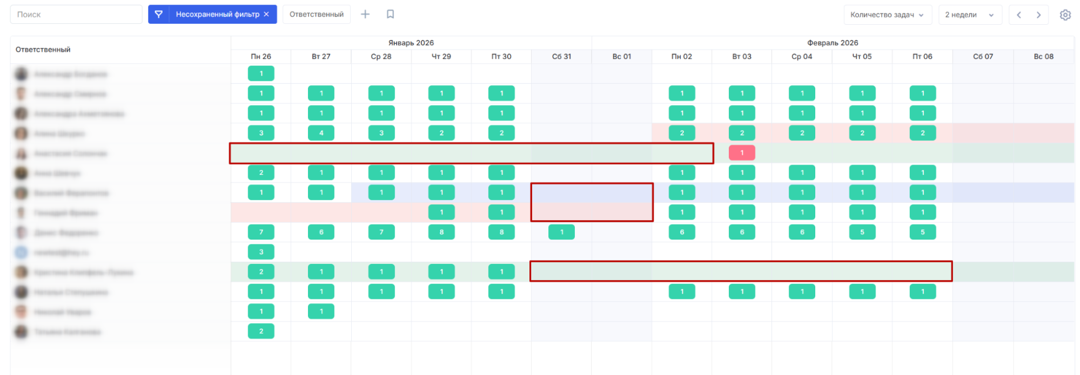Open the settings gear icon
Viewport: 1080px width, 375px height.
(1065, 15)
